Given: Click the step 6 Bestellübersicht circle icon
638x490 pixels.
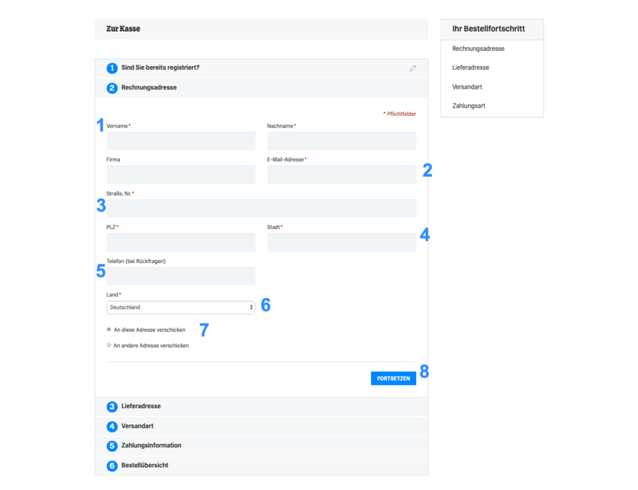Looking at the screenshot, I should pyautogui.click(x=112, y=466).
